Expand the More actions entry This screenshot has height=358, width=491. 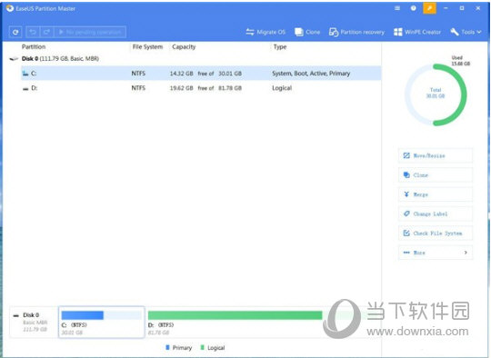(x=436, y=253)
